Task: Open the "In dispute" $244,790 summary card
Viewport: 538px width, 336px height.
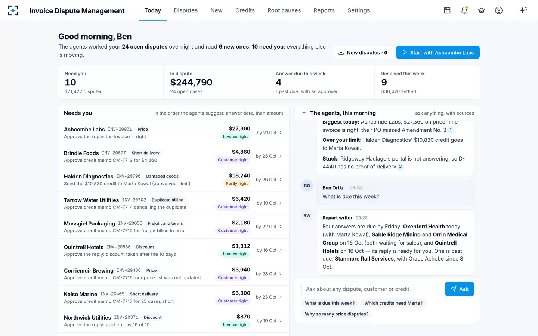Action: point(216,83)
